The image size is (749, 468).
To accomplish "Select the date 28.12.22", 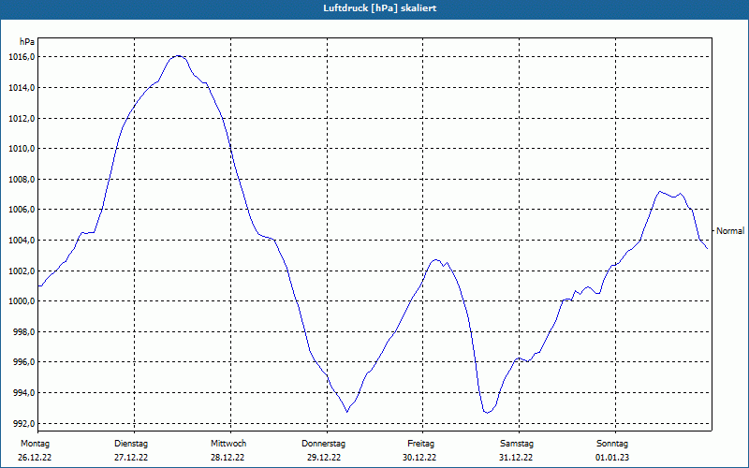I will pyautogui.click(x=228, y=458).
